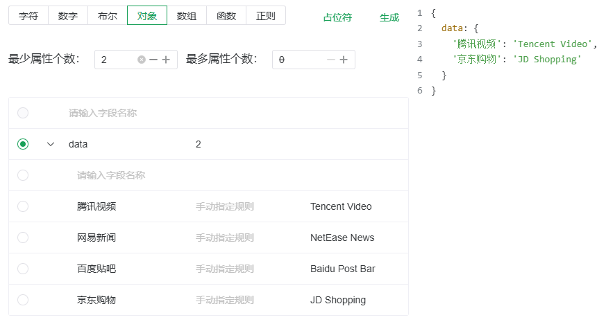606x322 pixels.
Task: Switch to the 布尔 tab
Action: tap(108, 15)
